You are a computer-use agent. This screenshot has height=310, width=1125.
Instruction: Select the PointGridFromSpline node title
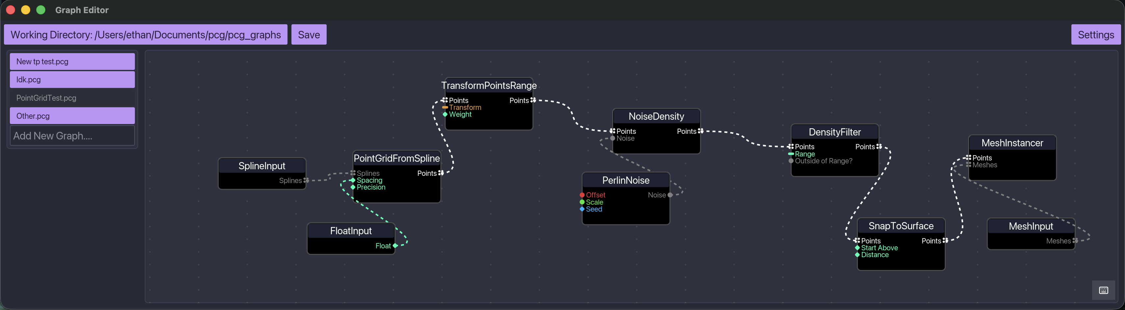point(396,158)
